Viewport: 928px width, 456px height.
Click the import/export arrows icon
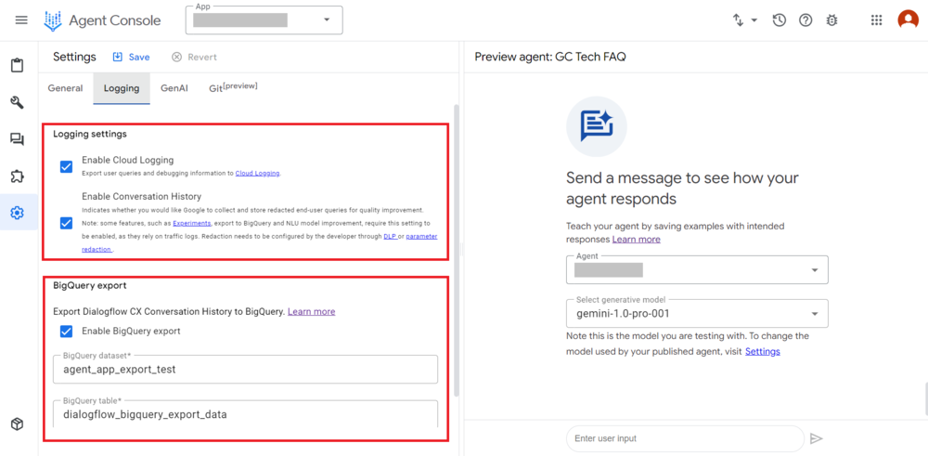(x=738, y=20)
